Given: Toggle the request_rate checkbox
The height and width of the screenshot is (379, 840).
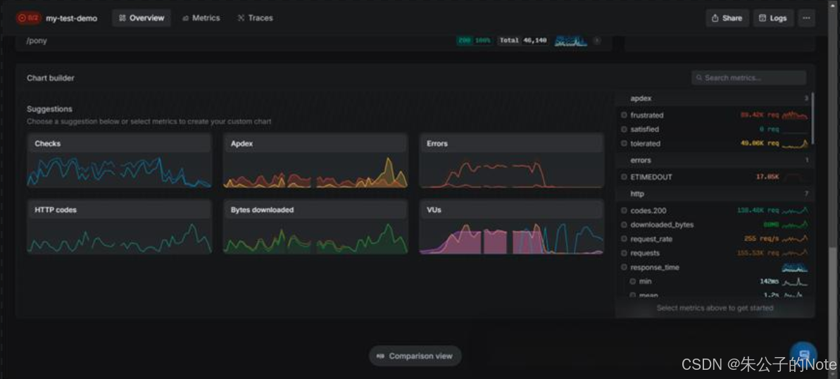Looking at the screenshot, I should click(x=624, y=239).
